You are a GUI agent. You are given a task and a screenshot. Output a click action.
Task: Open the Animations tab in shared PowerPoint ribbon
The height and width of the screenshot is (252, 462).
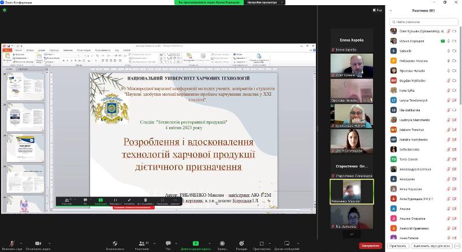pos(68,50)
